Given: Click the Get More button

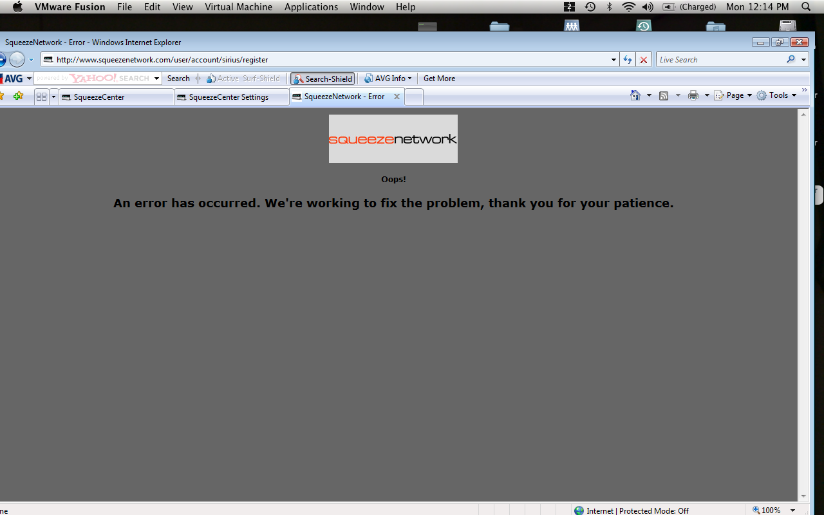Looking at the screenshot, I should tap(439, 79).
